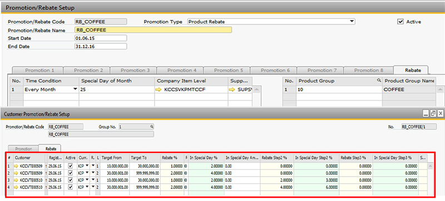Minimize the Customer Promotion/Rebate Setup window
This screenshot has width=445, height=201.
click(426, 114)
